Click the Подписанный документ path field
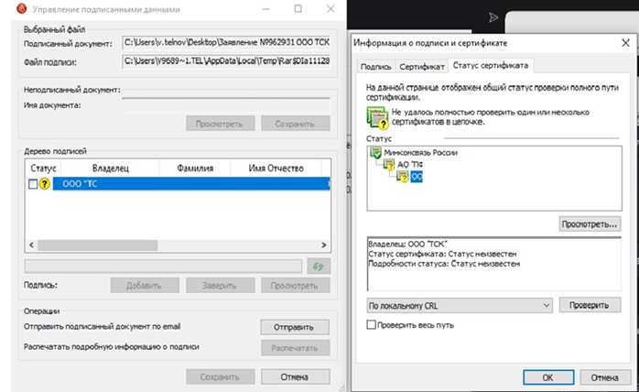Image resolution: width=639 pixels, height=392 pixels. (226, 43)
